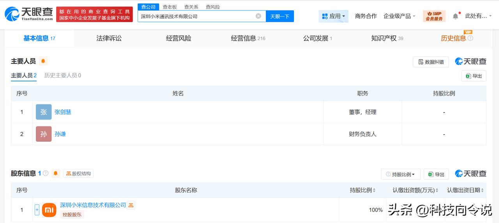This screenshot has height=223, width=499.
Task: Open 深圳小米信息技术有限公司 shareholder link
Action: click(93, 205)
